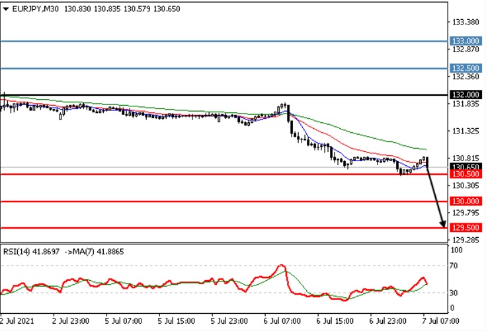Open the chart menu triangle beside EURJPY
Viewport: 486px width, 331px height.
point(5,9)
